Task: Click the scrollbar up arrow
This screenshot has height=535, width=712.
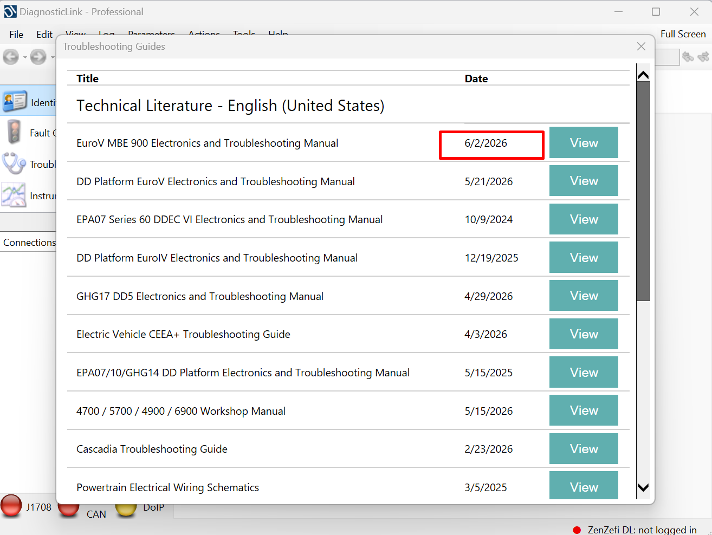Action: click(643, 75)
